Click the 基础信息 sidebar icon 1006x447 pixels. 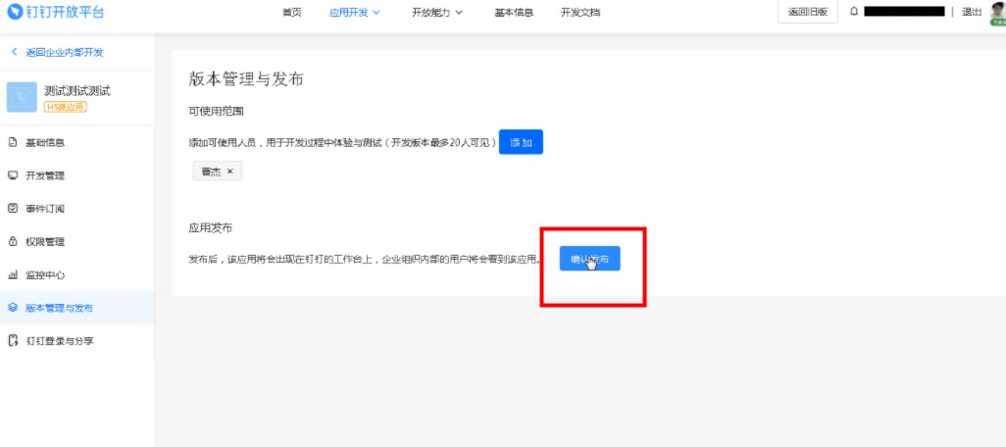[13, 142]
